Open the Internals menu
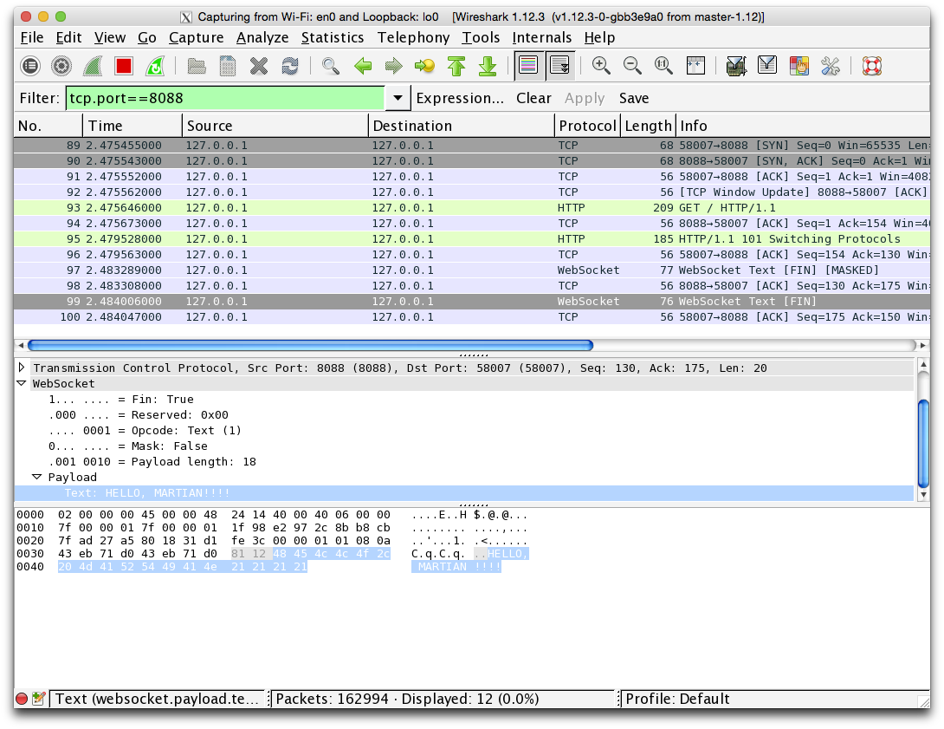Viewport: 944px width, 729px height. [542, 37]
